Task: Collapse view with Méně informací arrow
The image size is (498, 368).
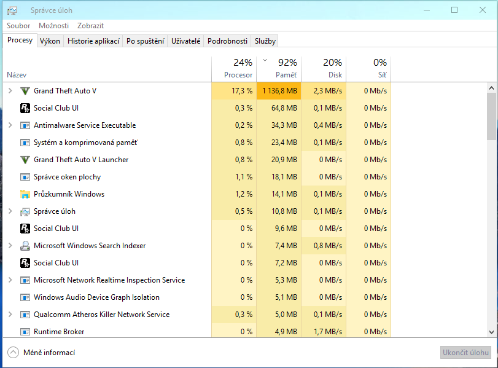Action: click(x=13, y=353)
